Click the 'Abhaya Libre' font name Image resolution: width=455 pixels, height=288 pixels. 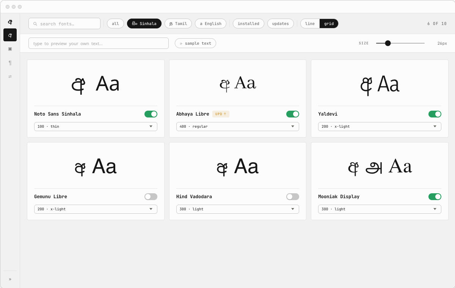pyautogui.click(x=193, y=114)
